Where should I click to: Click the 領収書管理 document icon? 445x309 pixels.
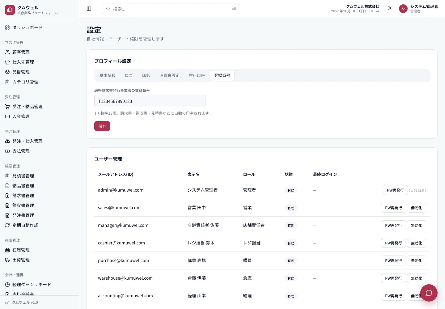[x=7, y=205]
